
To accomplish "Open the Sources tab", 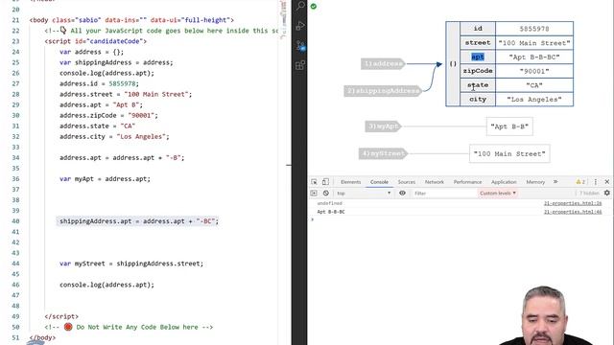I will (x=407, y=182).
